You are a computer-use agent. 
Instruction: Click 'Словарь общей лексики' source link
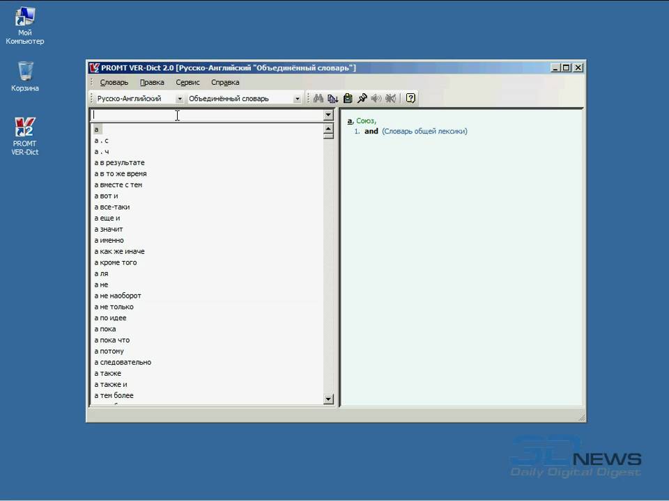424,132
